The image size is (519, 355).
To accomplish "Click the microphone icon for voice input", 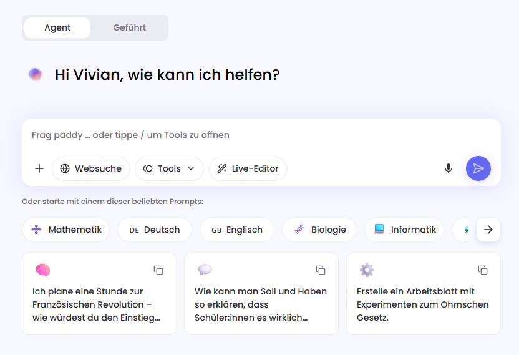I will (448, 168).
